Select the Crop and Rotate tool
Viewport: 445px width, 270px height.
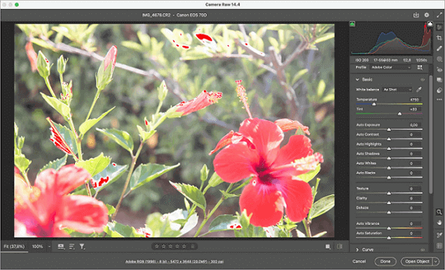click(439, 38)
